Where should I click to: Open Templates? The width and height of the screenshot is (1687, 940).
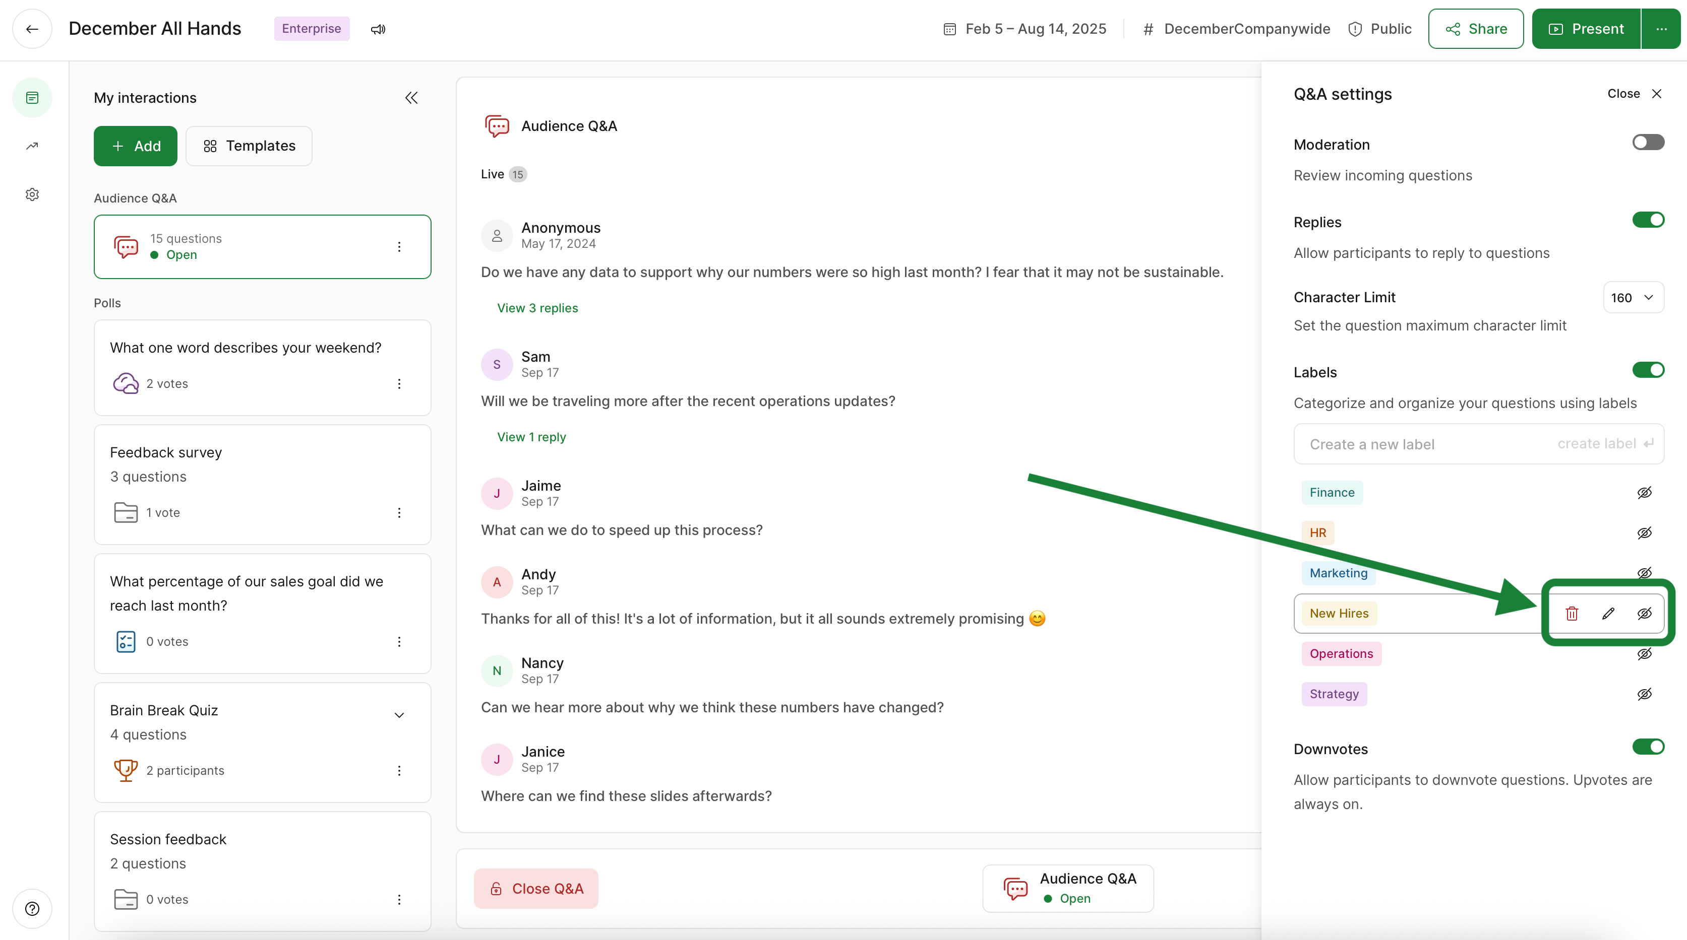(x=249, y=146)
